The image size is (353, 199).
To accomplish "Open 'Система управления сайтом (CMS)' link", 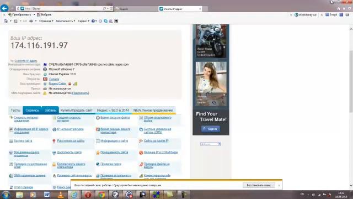I will tap(157, 130).
